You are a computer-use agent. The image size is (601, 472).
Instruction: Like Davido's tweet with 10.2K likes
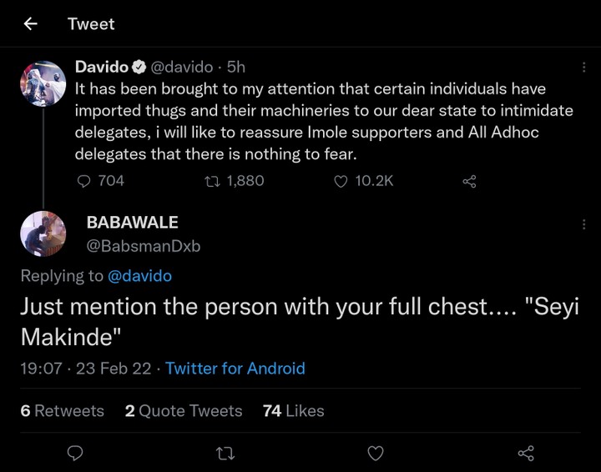pos(341,181)
